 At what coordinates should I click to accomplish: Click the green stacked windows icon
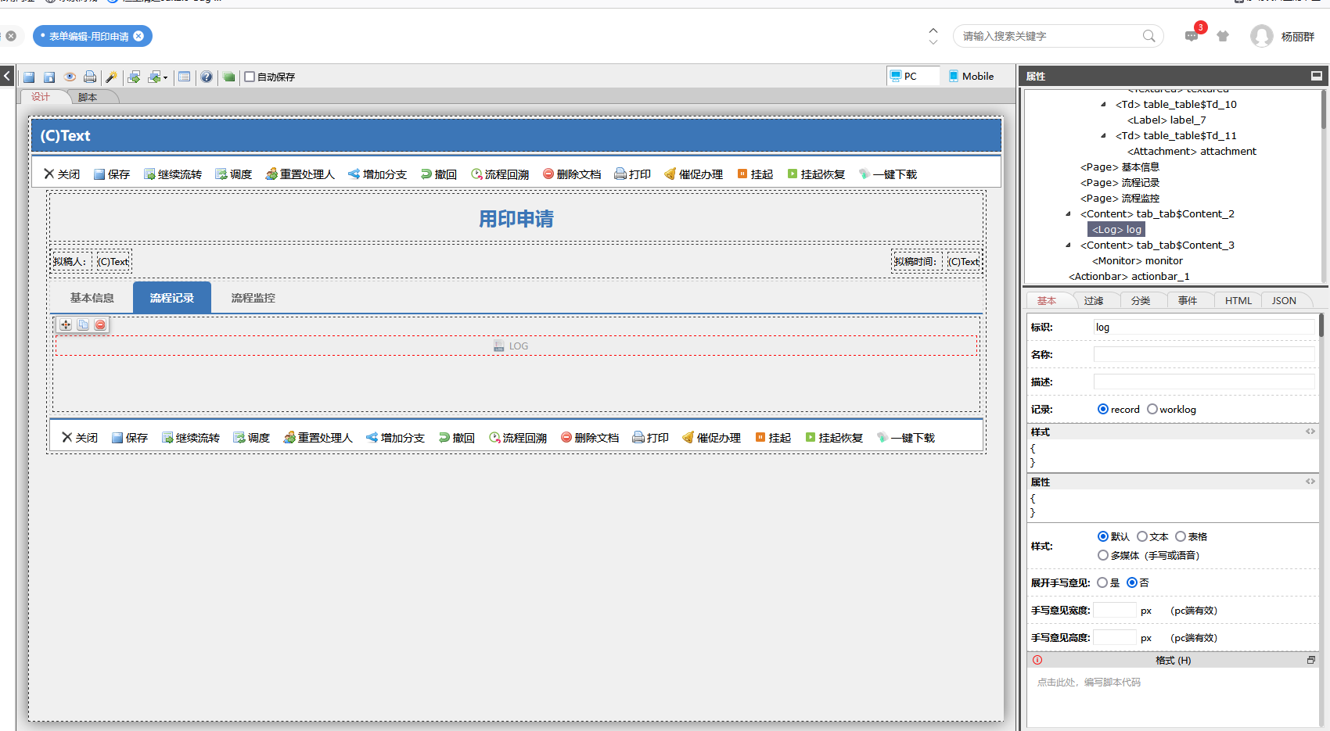pyautogui.click(x=229, y=77)
